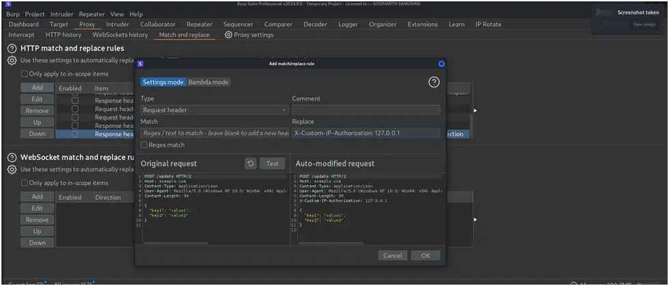Click the Burp icon in the dialog title bar
Screen dimensions: 669x286
point(140,64)
